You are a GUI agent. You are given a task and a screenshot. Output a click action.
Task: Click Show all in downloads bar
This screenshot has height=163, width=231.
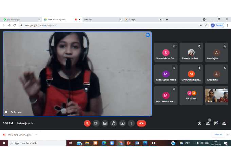(x=218, y=135)
